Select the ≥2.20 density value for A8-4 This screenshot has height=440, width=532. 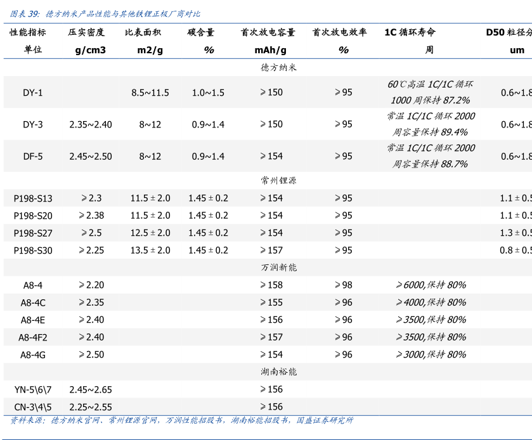click(91, 285)
